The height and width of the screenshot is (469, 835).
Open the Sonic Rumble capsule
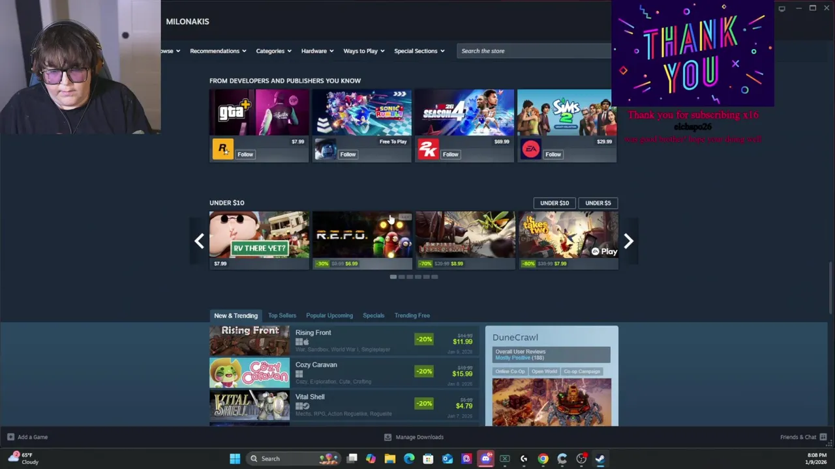click(x=361, y=125)
